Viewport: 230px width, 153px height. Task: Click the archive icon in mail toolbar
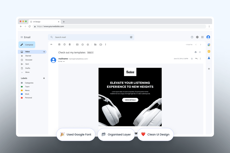pos(59,44)
